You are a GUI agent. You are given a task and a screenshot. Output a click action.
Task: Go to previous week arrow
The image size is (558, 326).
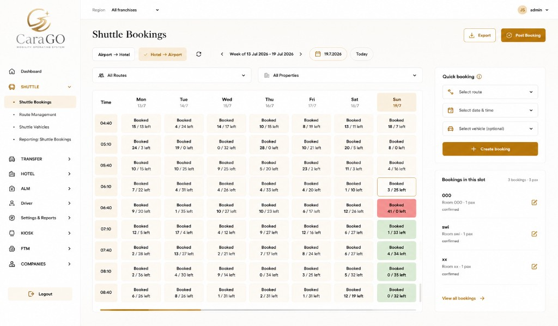point(222,54)
